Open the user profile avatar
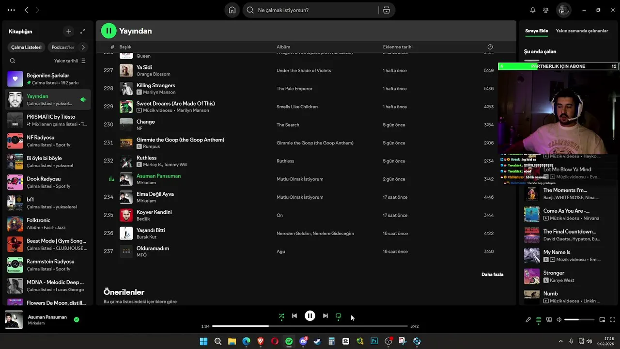Image resolution: width=620 pixels, height=349 pixels. tap(563, 10)
